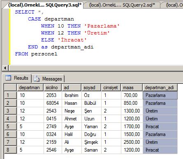Click the sicilno cell 2546
Image resolution: width=183 pixels, height=159 pixels.
pyautogui.click(x=53, y=150)
